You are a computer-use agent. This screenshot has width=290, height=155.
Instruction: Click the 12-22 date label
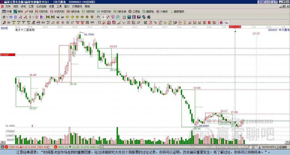coord(256,33)
